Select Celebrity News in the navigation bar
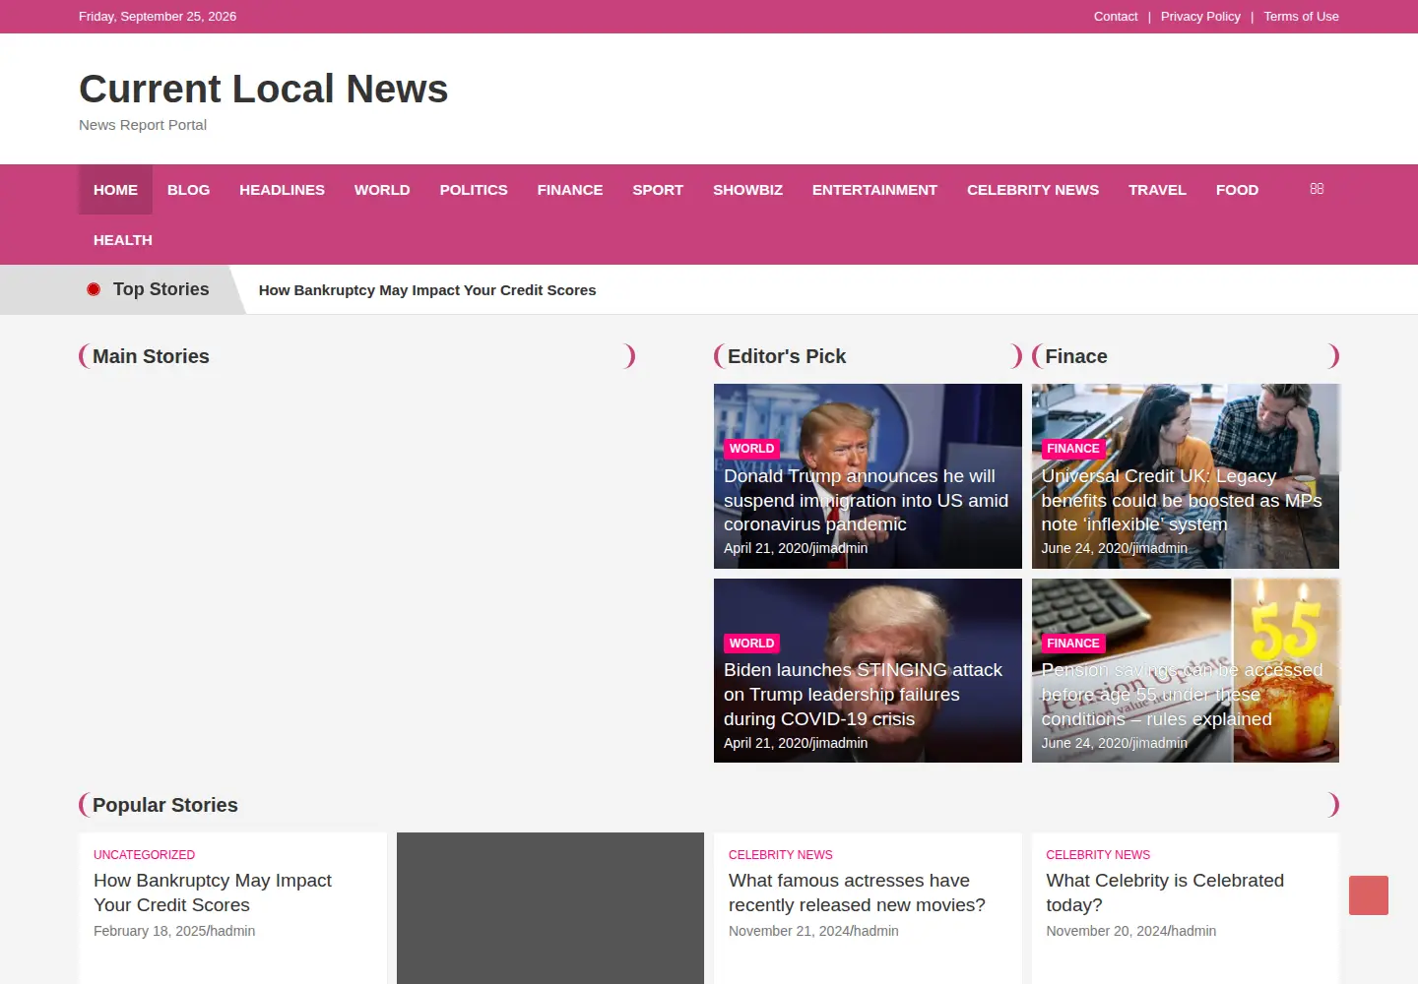 (1033, 190)
